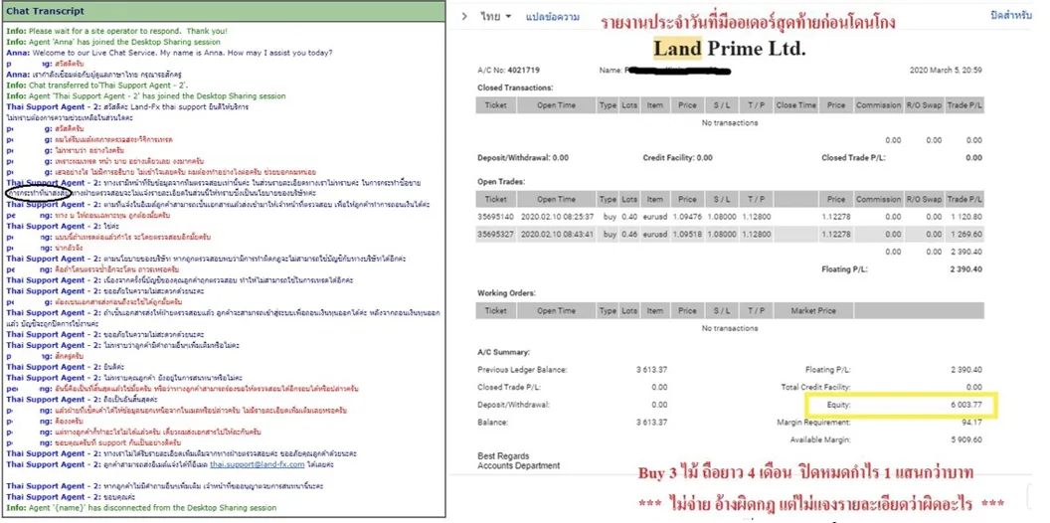This screenshot has width=1050, height=523.
Task: Click the Working Orders section label
Action: pos(506,293)
